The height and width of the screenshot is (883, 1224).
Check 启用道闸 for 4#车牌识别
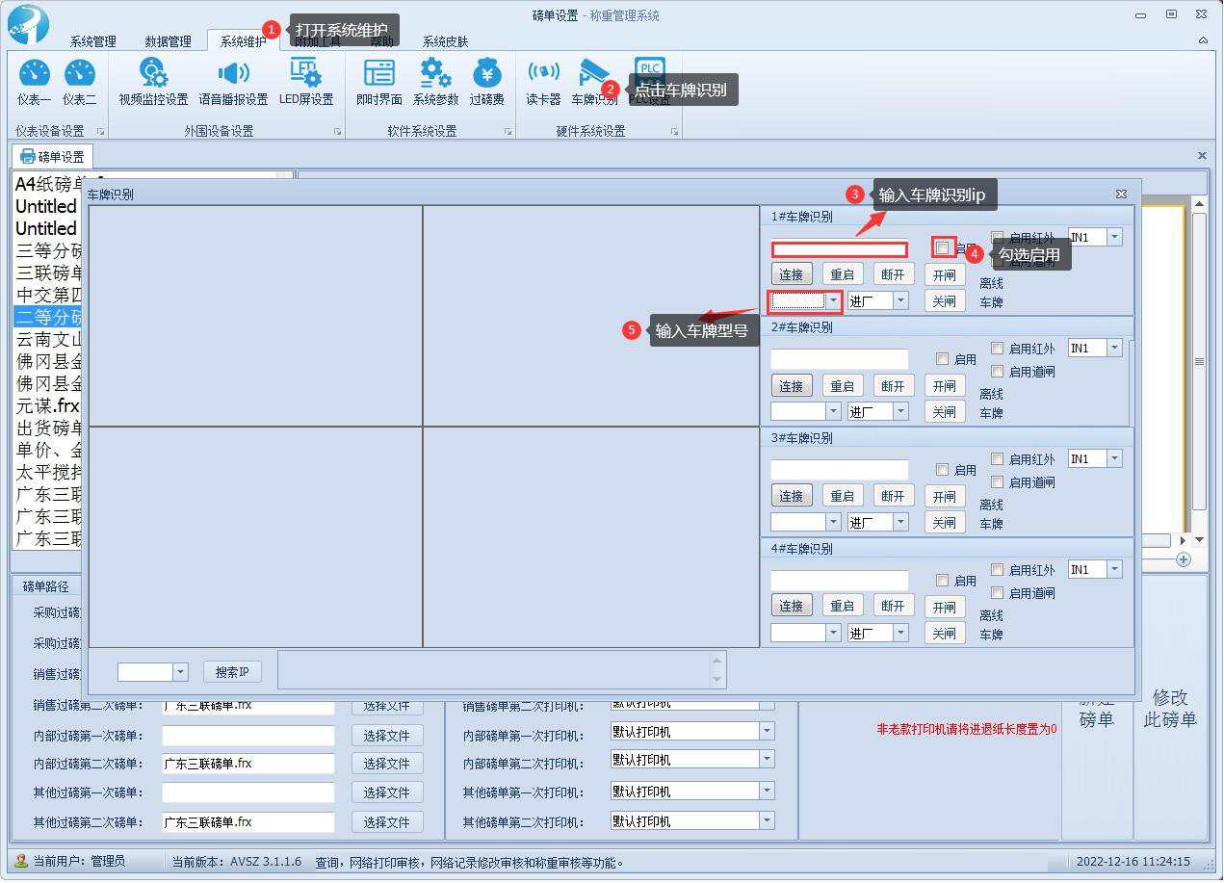pyautogui.click(x=998, y=592)
